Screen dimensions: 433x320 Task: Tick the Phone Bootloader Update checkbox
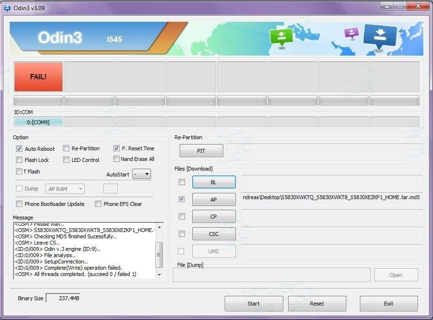[19, 204]
